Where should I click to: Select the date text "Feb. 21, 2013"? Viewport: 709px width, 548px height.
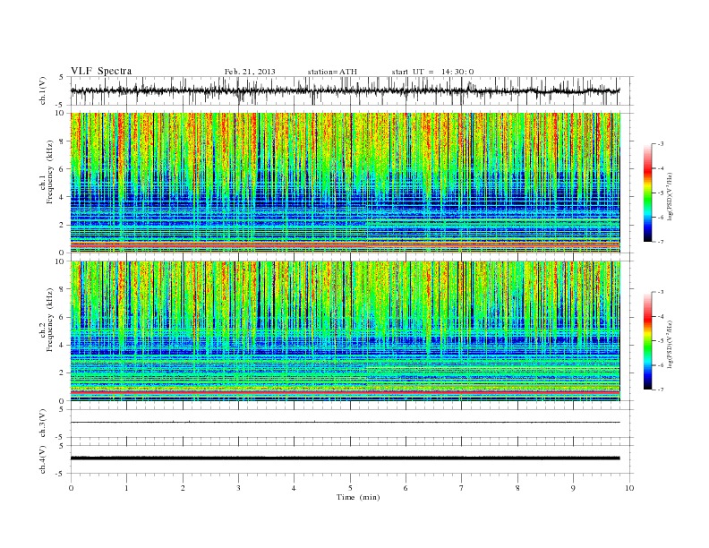[x=250, y=72]
